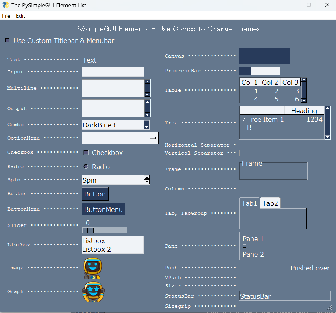Screen dimensions: 336x313
Task: Select the Radio option
Action: (x=86, y=167)
